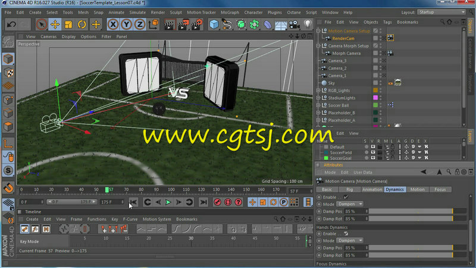
Task: Go to start of animation
Action: pos(133,202)
